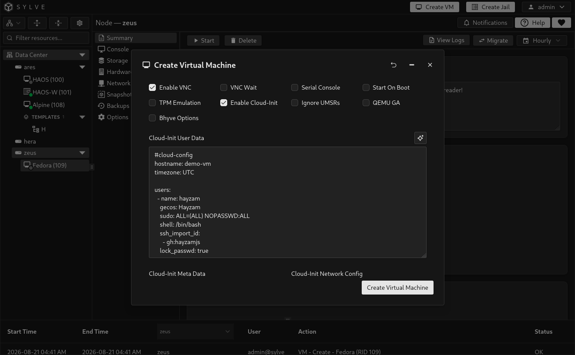This screenshot has width=575, height=355.
Task: Click the reset arrow icon in dialog header
Action: 393,65
